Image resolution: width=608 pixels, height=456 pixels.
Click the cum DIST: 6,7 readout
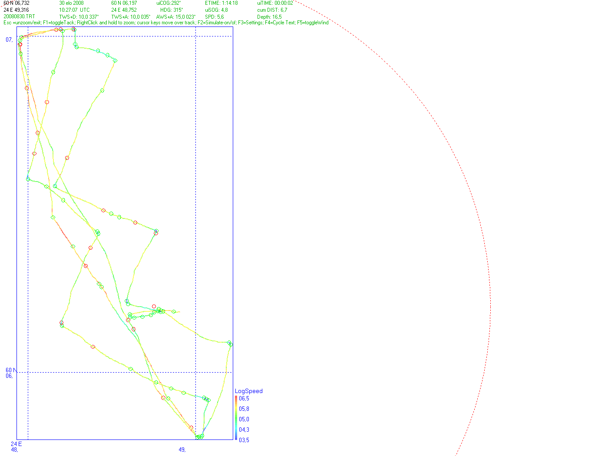(x=272, y=10)
